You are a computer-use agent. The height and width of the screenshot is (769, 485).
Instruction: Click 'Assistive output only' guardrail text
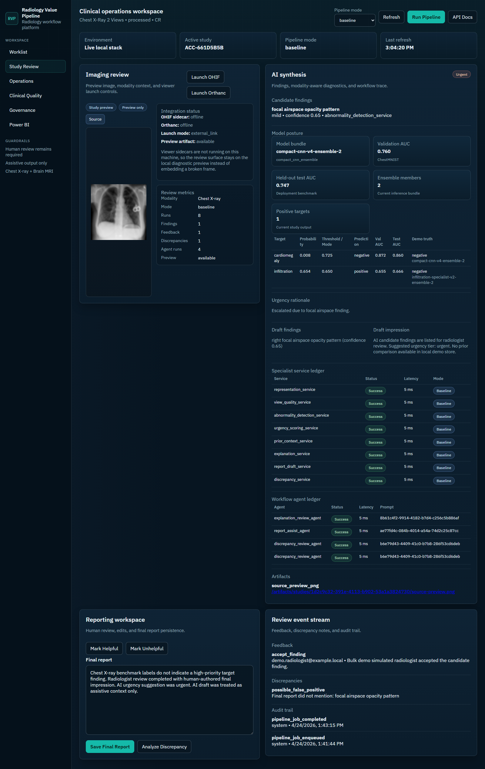point(26,163)
